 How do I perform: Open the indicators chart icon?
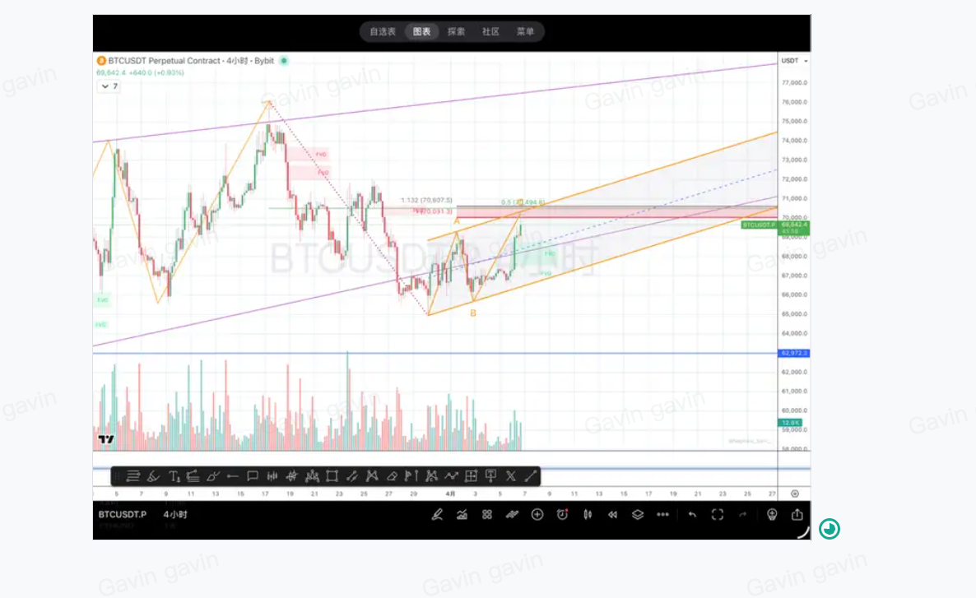(462, 515)
